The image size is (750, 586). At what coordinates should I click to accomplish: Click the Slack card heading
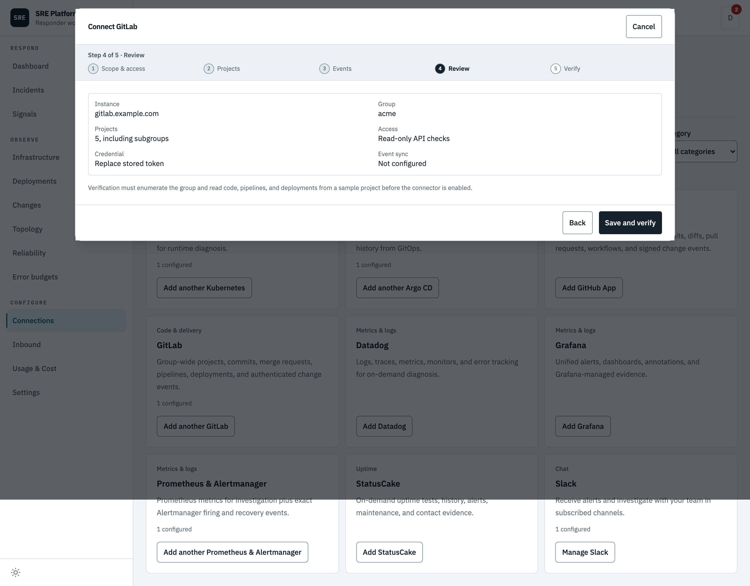pyautogui.click(x=566, y=484)
